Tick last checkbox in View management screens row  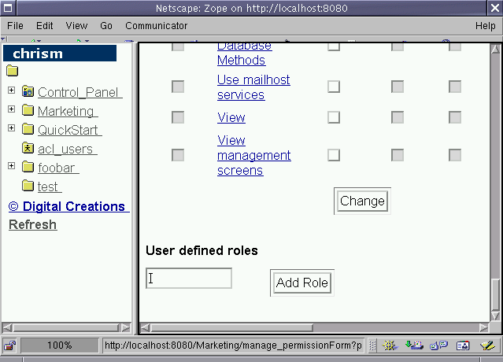pyautogui.click(x=455, y=155)
